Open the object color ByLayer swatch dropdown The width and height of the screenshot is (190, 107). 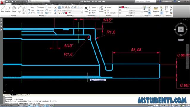coord(132,7)
